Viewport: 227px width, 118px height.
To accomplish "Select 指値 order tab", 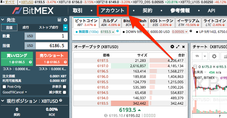I will pyautogui.click(x=9, y=27).
